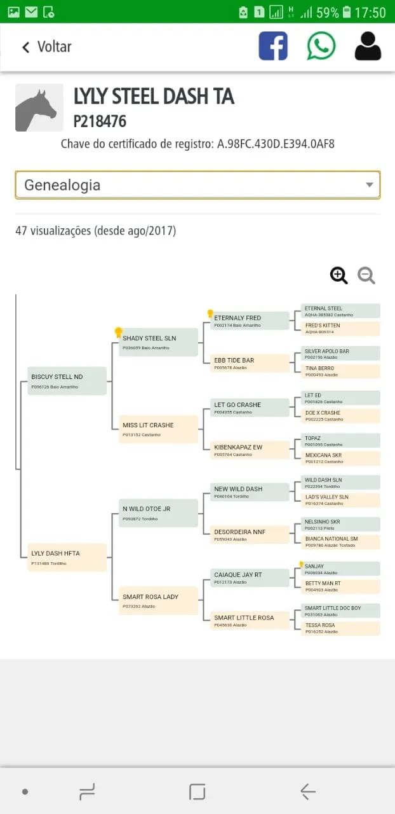
Task: Open the user profile icon
Action: [x=368, y=46]
